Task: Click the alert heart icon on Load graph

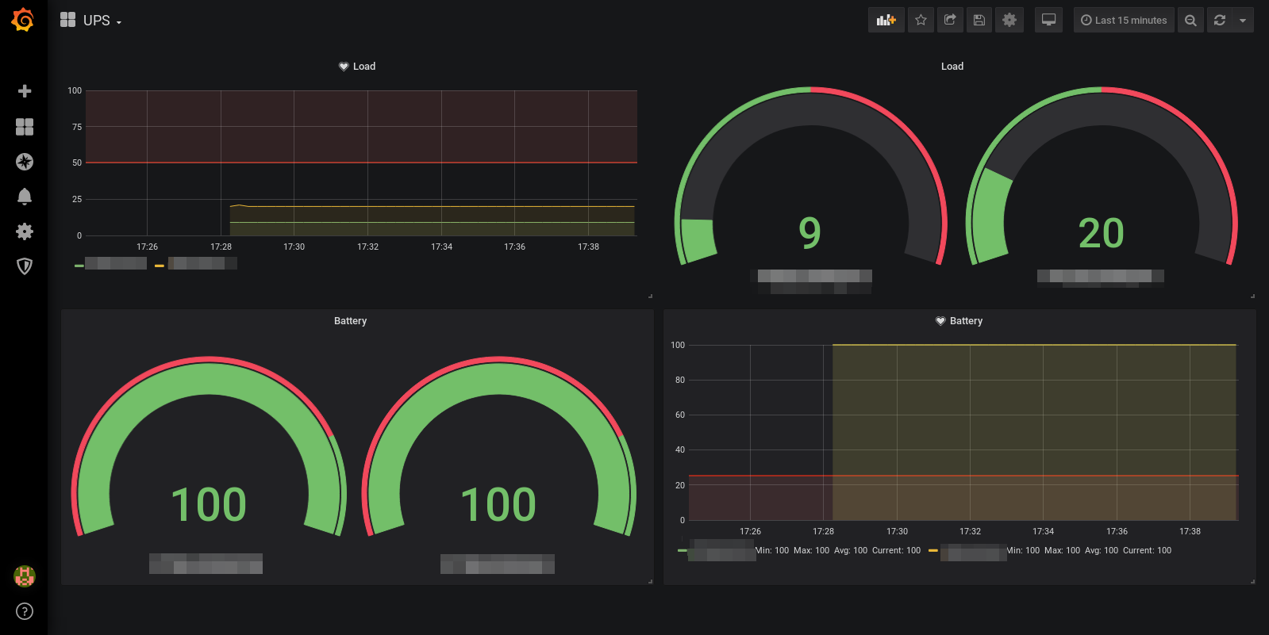Action: tap(344, 67)
